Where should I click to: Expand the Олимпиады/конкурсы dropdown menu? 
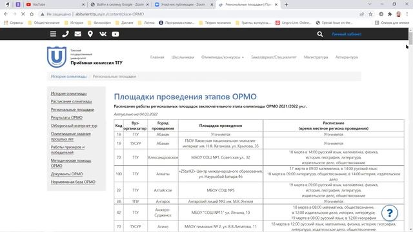[223, 57]
